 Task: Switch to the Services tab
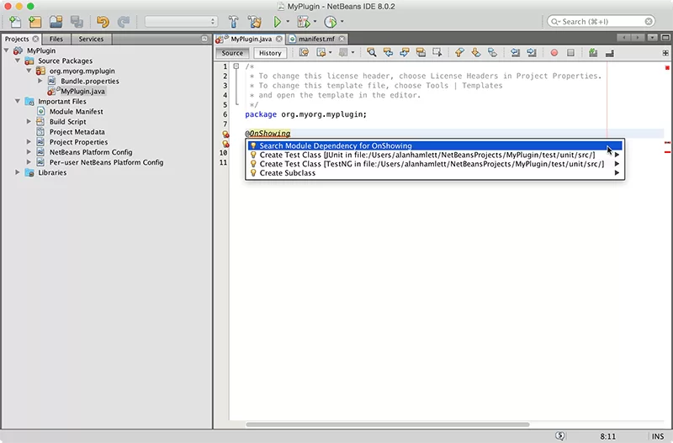[x=91, y=39]
